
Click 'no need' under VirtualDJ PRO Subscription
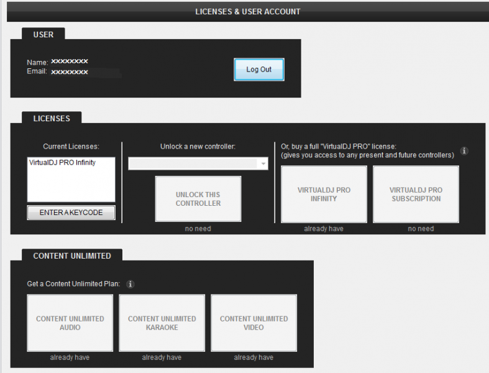pos(421,229)
